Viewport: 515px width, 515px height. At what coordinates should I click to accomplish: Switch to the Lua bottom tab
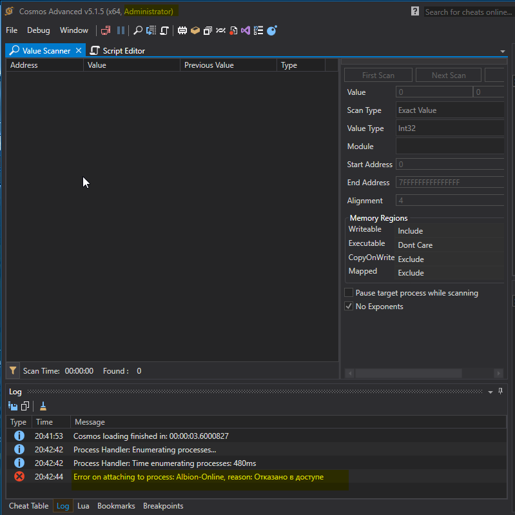(x=83, y=506)
